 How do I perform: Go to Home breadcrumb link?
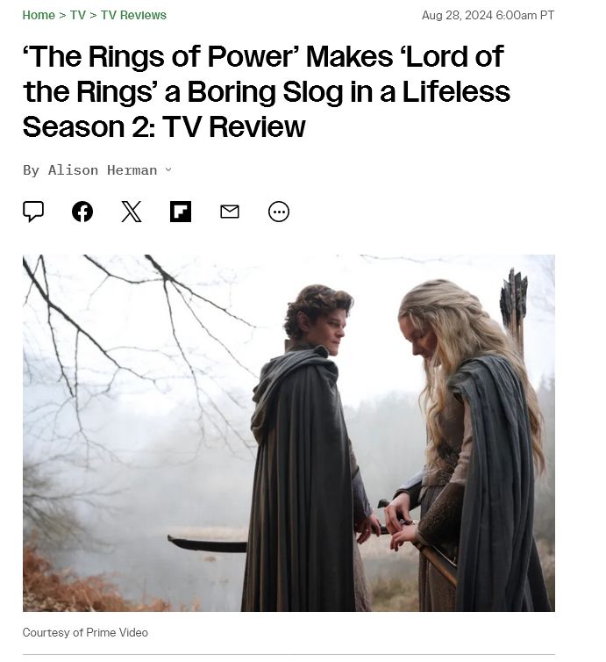tap(39, 15)
